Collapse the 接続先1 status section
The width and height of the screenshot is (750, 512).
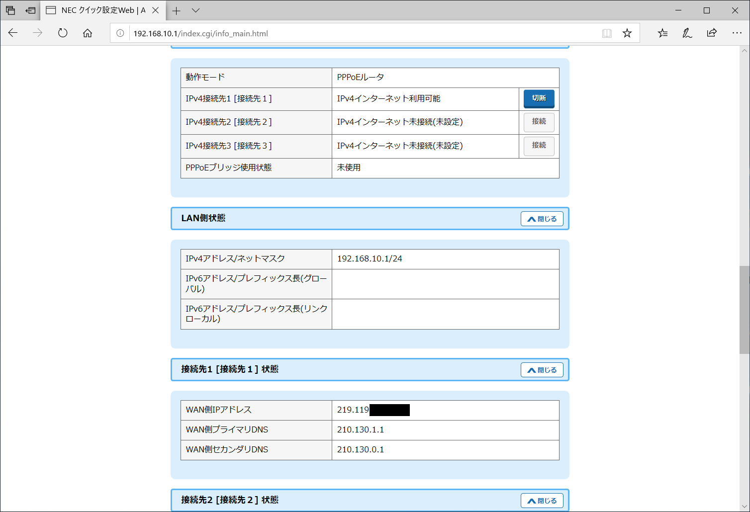[542, 369]
